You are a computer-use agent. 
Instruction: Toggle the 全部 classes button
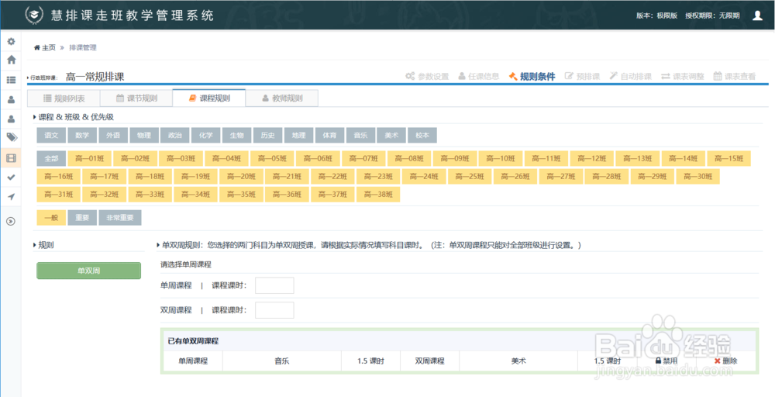pyautogui.click(x=51, y=158)
